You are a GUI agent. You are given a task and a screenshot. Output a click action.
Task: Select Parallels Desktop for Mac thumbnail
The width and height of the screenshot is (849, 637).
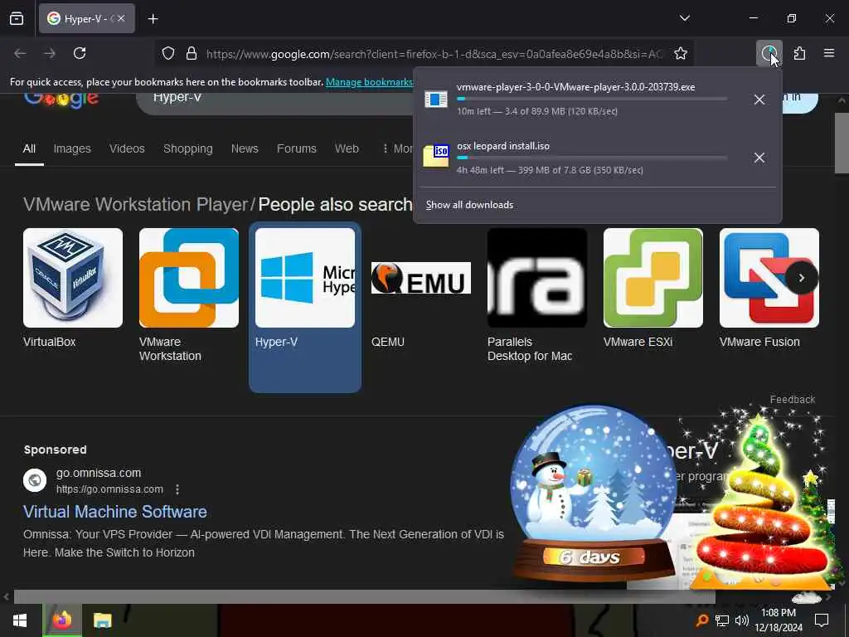(x=537, y=277)
